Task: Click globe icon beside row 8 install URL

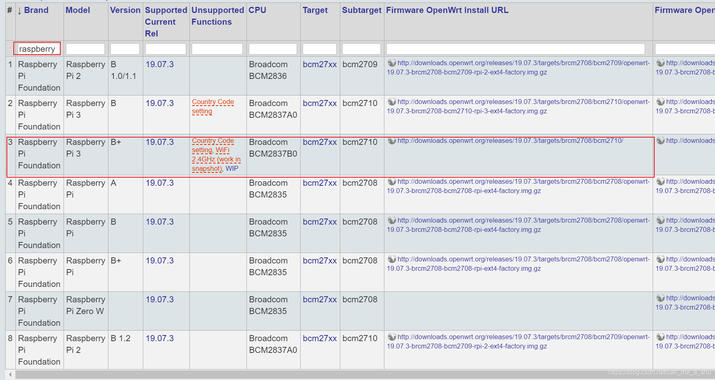Action: point(392,337)
